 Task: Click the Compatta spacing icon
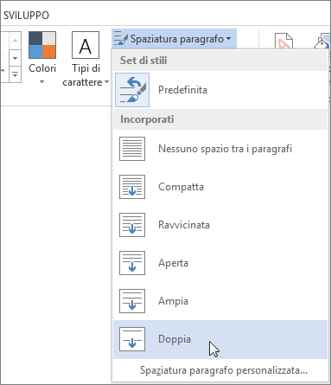pyautogui.click(x=132, y=187)
